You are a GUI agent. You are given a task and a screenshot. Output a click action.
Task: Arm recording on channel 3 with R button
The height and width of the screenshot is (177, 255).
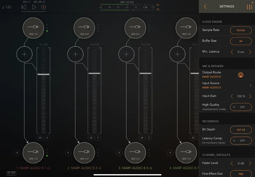[119, 153]
